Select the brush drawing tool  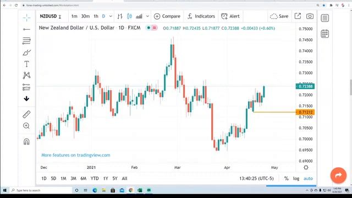coord(26,53)
